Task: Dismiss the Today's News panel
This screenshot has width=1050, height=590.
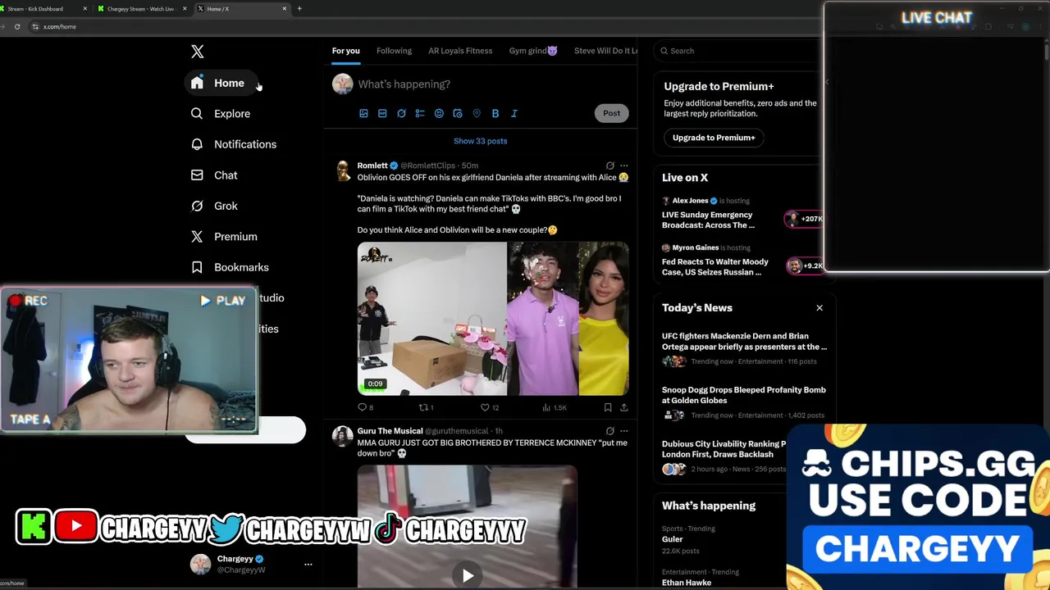Action: click(819, 308)
